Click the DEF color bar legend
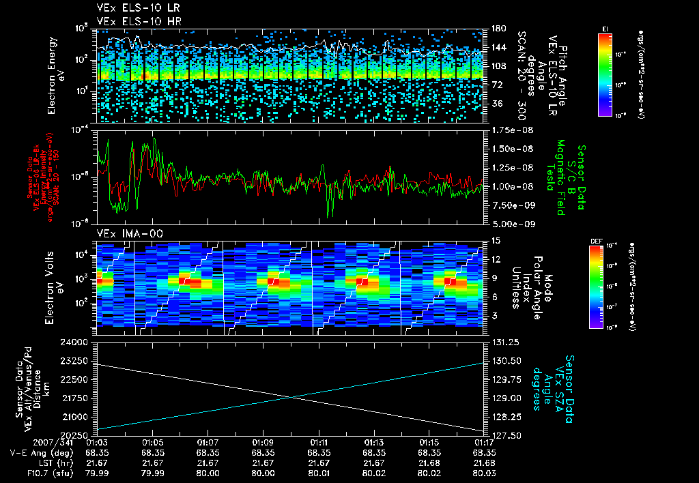 [x=596, y=287]
